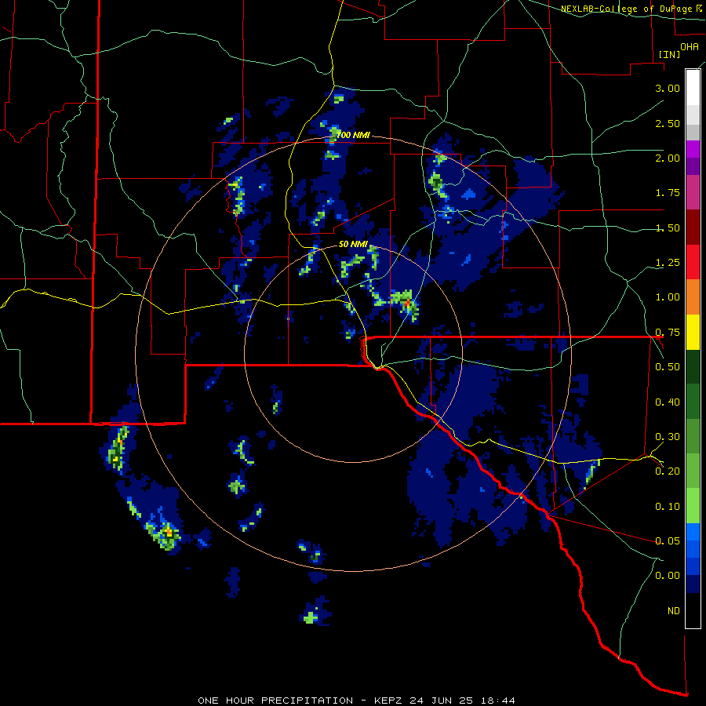Select the 0.05 legend value
This screenshot has height=706, width=706.
click(x=668, y=540)
